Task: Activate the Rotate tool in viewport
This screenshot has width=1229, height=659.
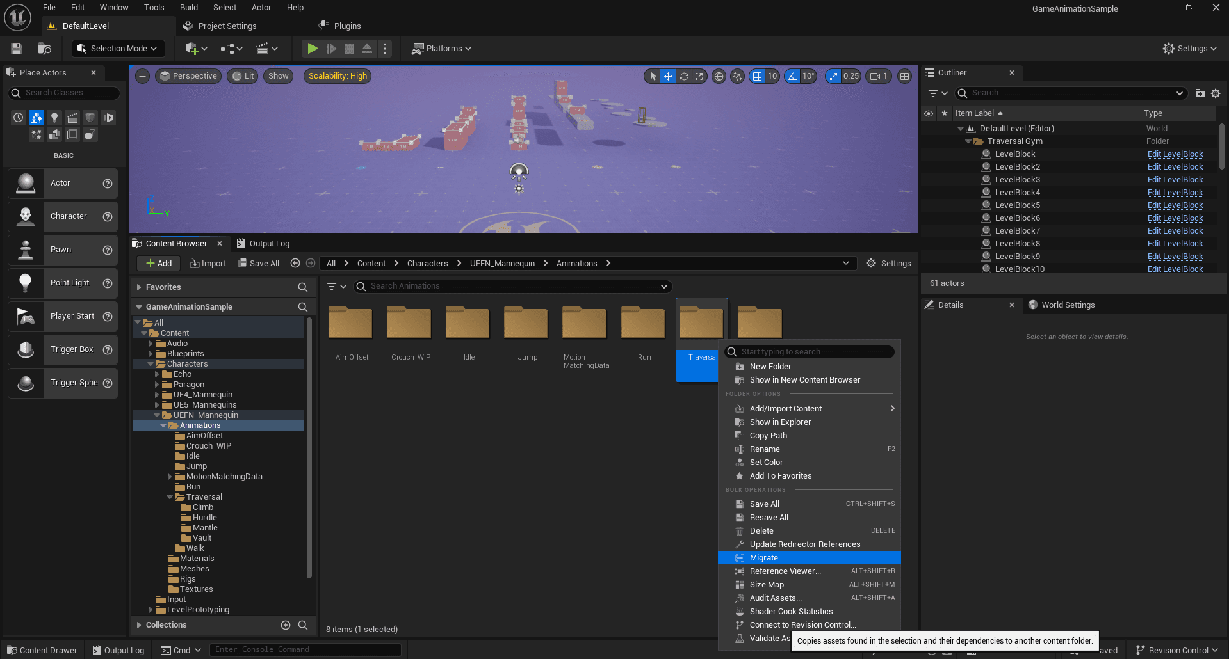Action: coord(684,76)
